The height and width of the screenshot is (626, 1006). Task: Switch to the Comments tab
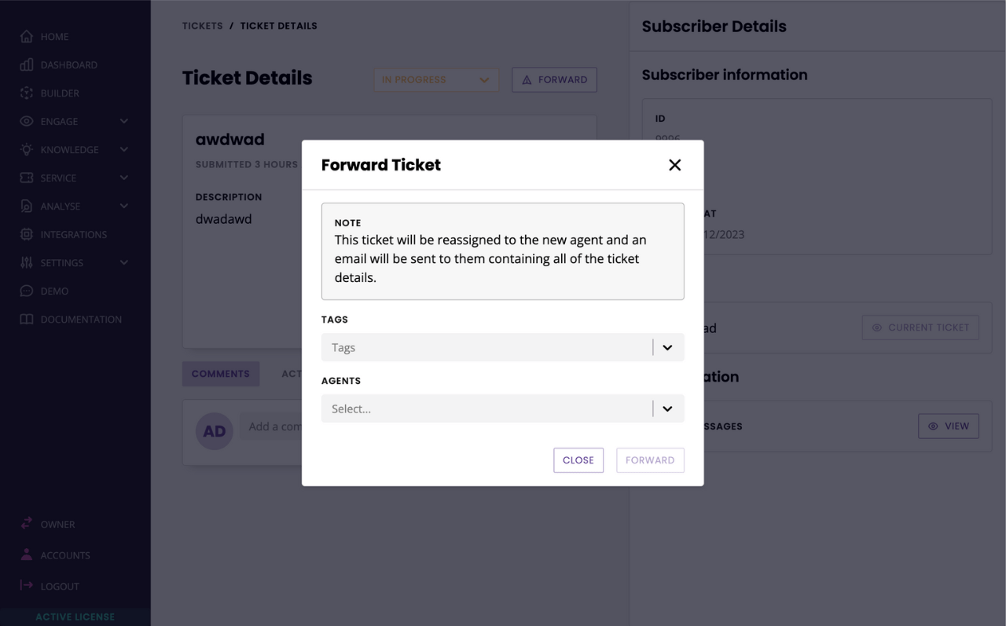coord(220,373)
